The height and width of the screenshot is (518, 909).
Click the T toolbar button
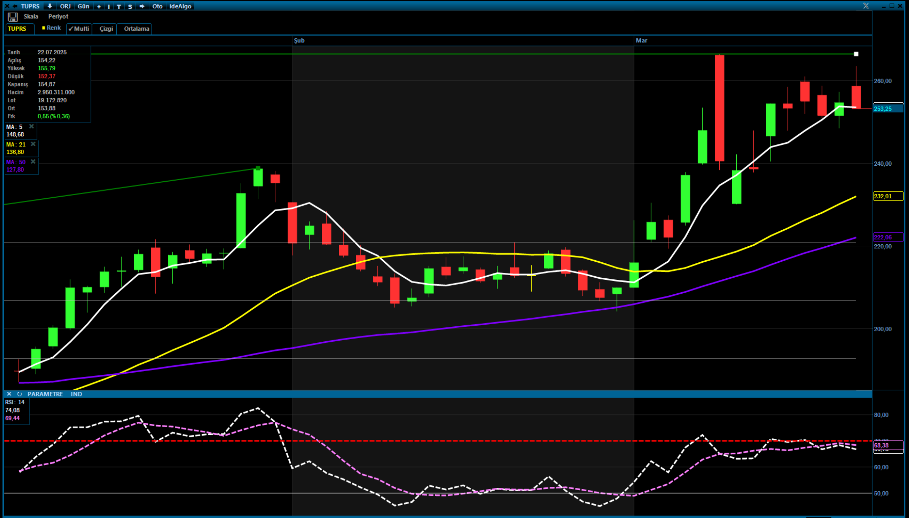119,6
